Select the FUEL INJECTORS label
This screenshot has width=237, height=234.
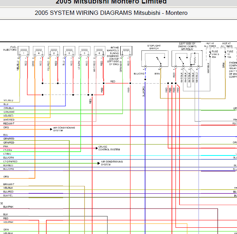(x=10, y=48)
